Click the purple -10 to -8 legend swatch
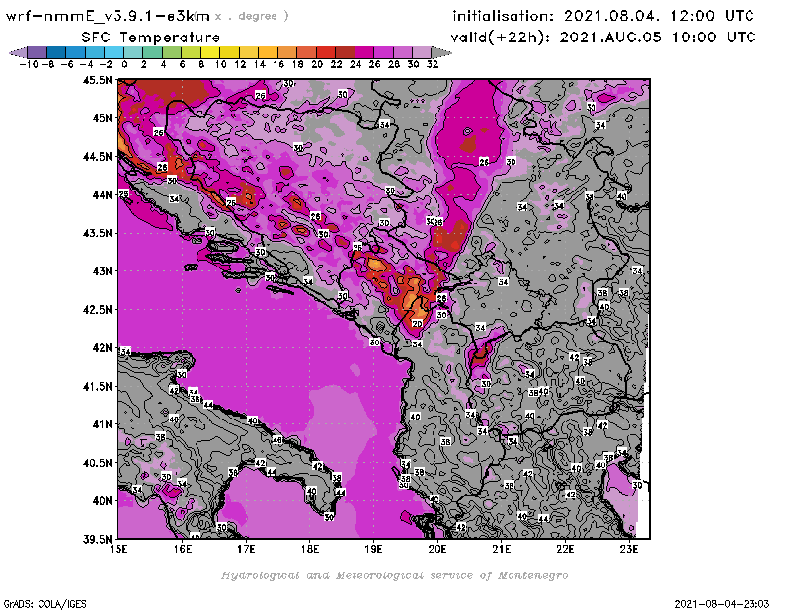Image resolution: width=790 pixels, height=610 pixels. click(x=38, y=52)
